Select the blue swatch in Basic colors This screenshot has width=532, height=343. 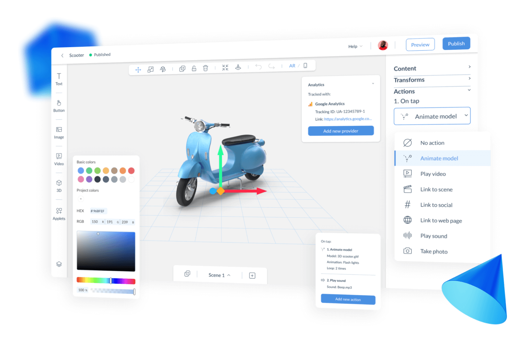pos(80,170)
